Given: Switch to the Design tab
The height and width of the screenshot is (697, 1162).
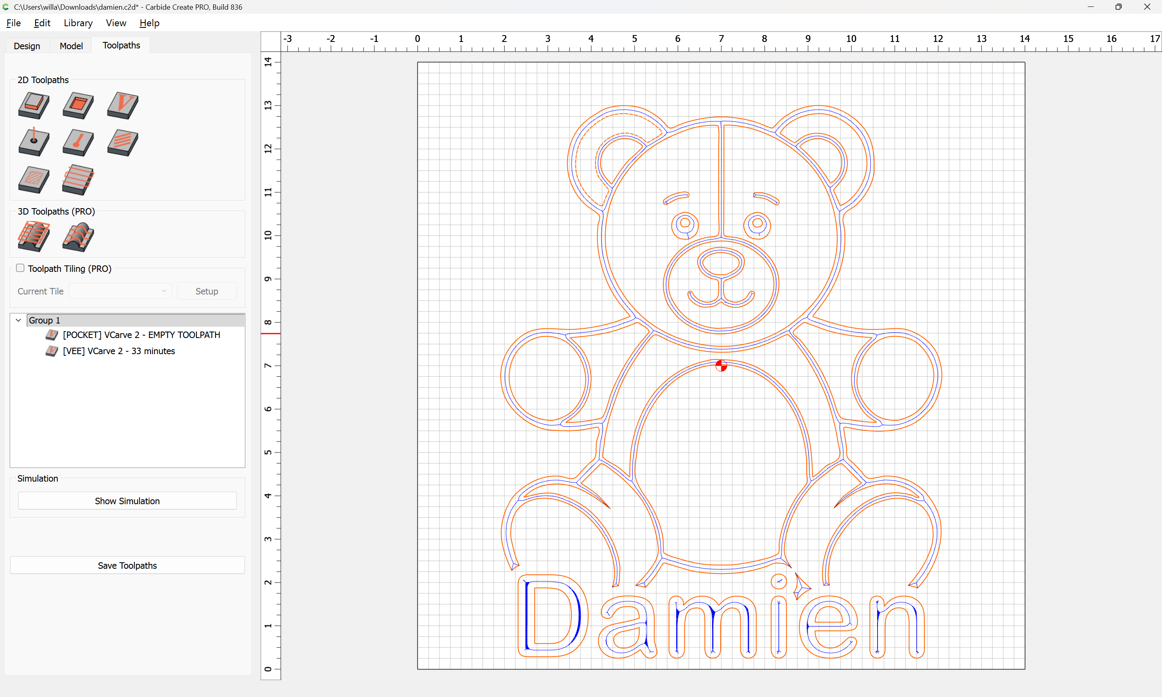Looking at the screenshot, I should coord(27,46).
